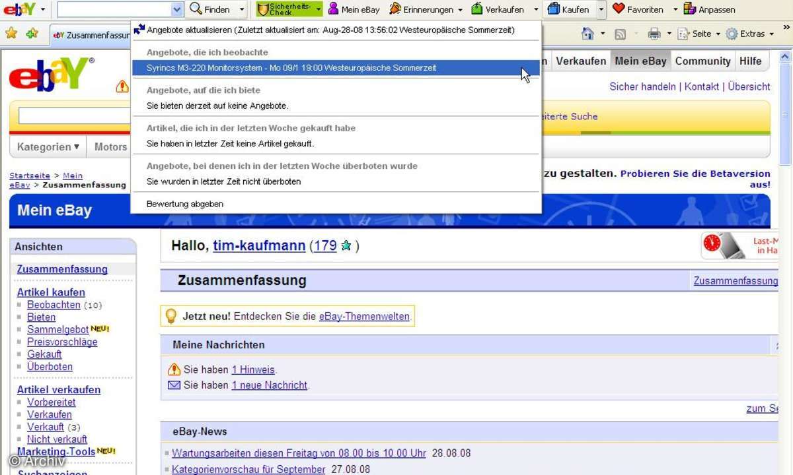Open the tim-kaufmann profile link
Viewport: 793px width, 475px height.
(259, 245)
